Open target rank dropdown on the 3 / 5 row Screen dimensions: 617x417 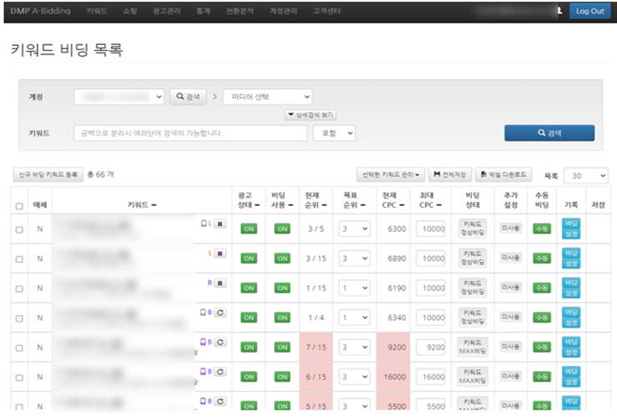click(x=354, y=229)
